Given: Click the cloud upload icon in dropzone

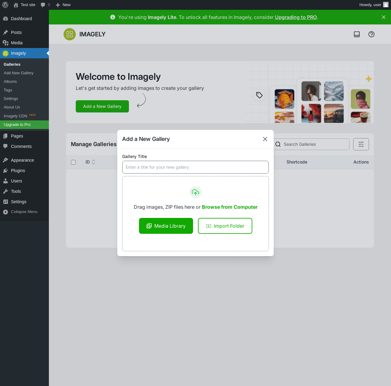Looking at the screenshot, I should point(195,192).
